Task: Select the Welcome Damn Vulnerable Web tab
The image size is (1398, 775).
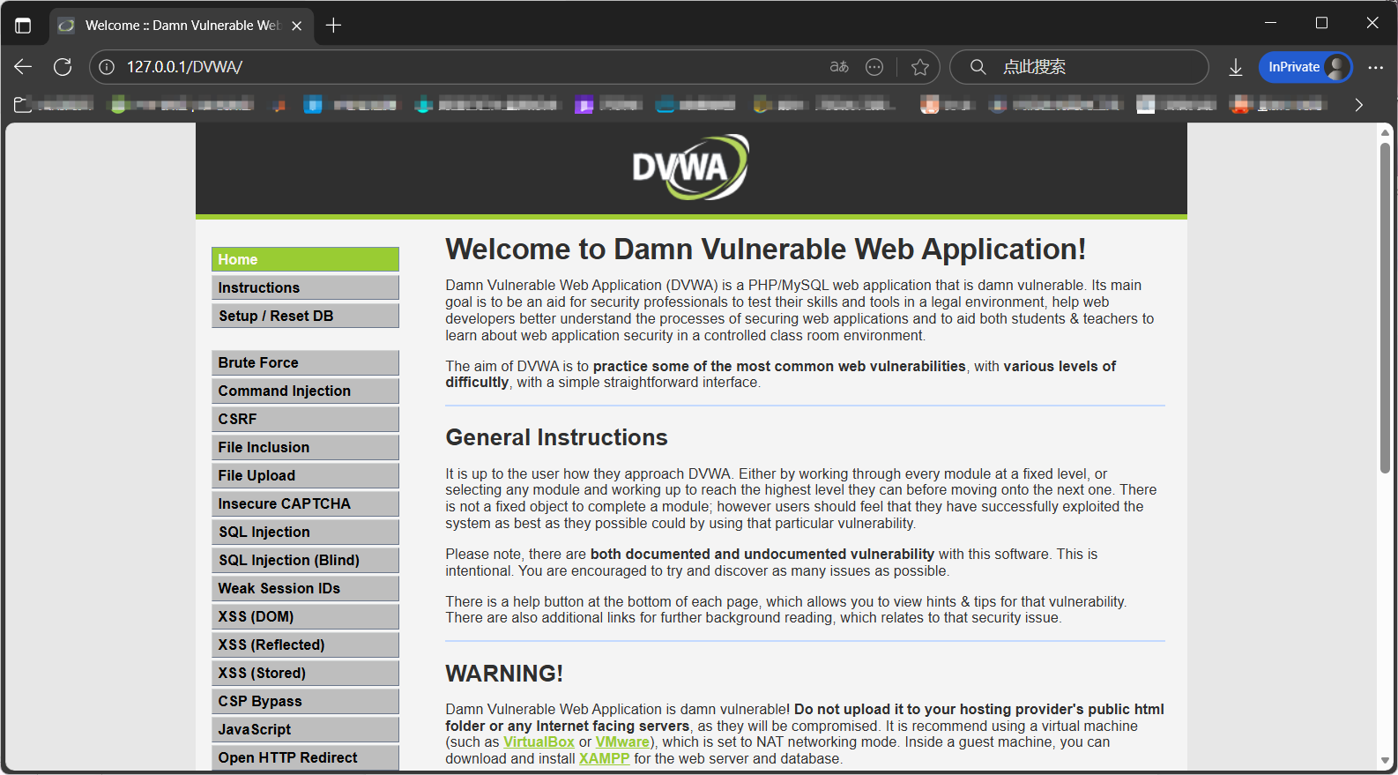Action: point(181,26)
